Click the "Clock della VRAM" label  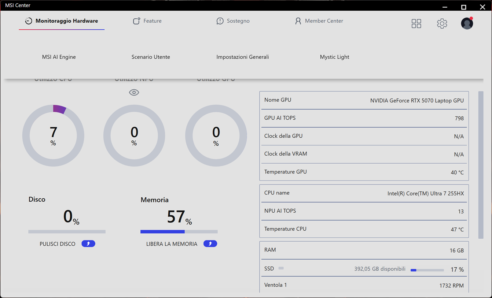tap(286, 154)
